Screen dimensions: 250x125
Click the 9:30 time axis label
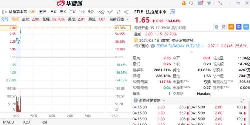pyautogui.click(x=115, y=116)
